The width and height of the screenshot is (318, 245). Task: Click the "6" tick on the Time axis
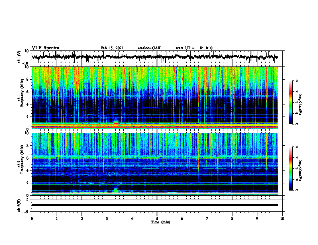[182, 219]
